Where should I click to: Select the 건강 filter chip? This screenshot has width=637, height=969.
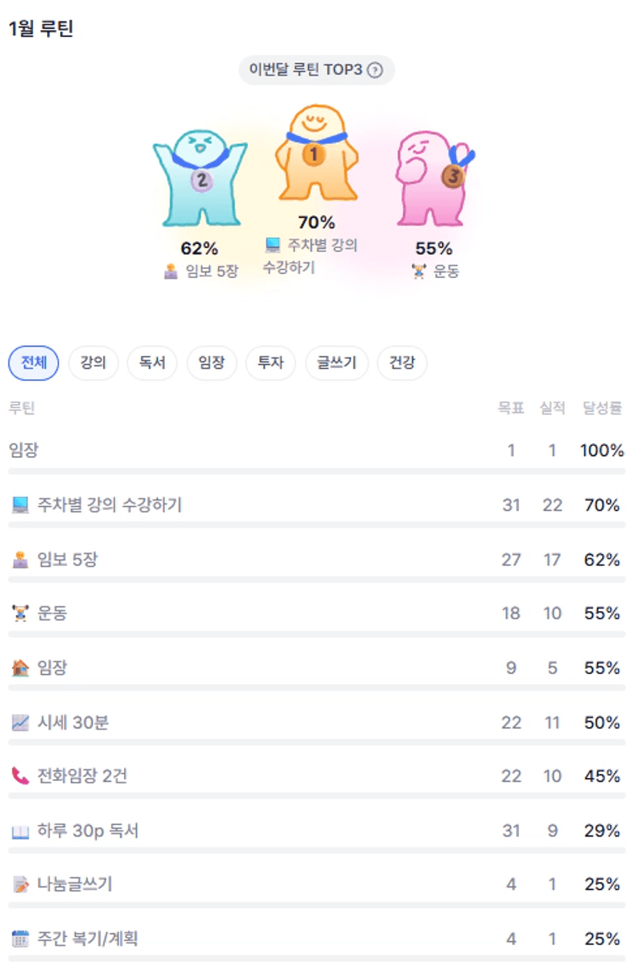coord(401,363)
